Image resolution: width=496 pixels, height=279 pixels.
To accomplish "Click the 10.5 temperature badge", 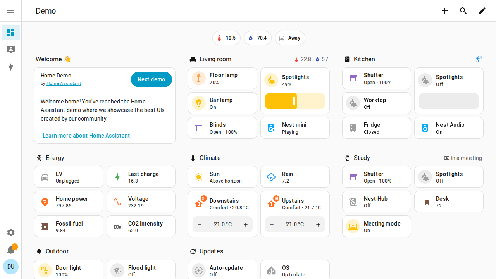I will [x=226, y=38].
